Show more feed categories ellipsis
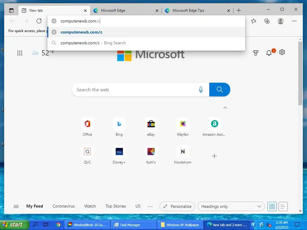The height and width of the screenshot is (230, 307). (x=150, y=207)
